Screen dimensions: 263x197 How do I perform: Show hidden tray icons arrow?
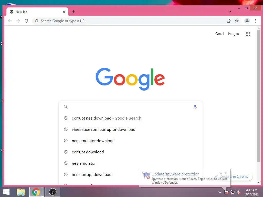(220, 192)
